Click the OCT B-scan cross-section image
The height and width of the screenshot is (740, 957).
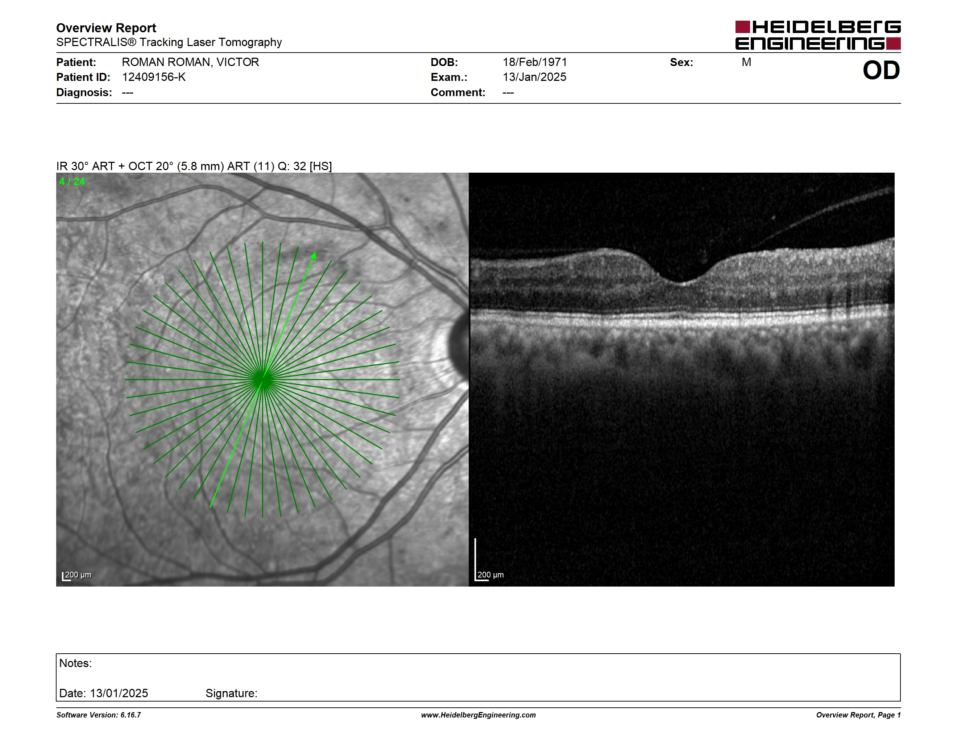coord(682,379)
